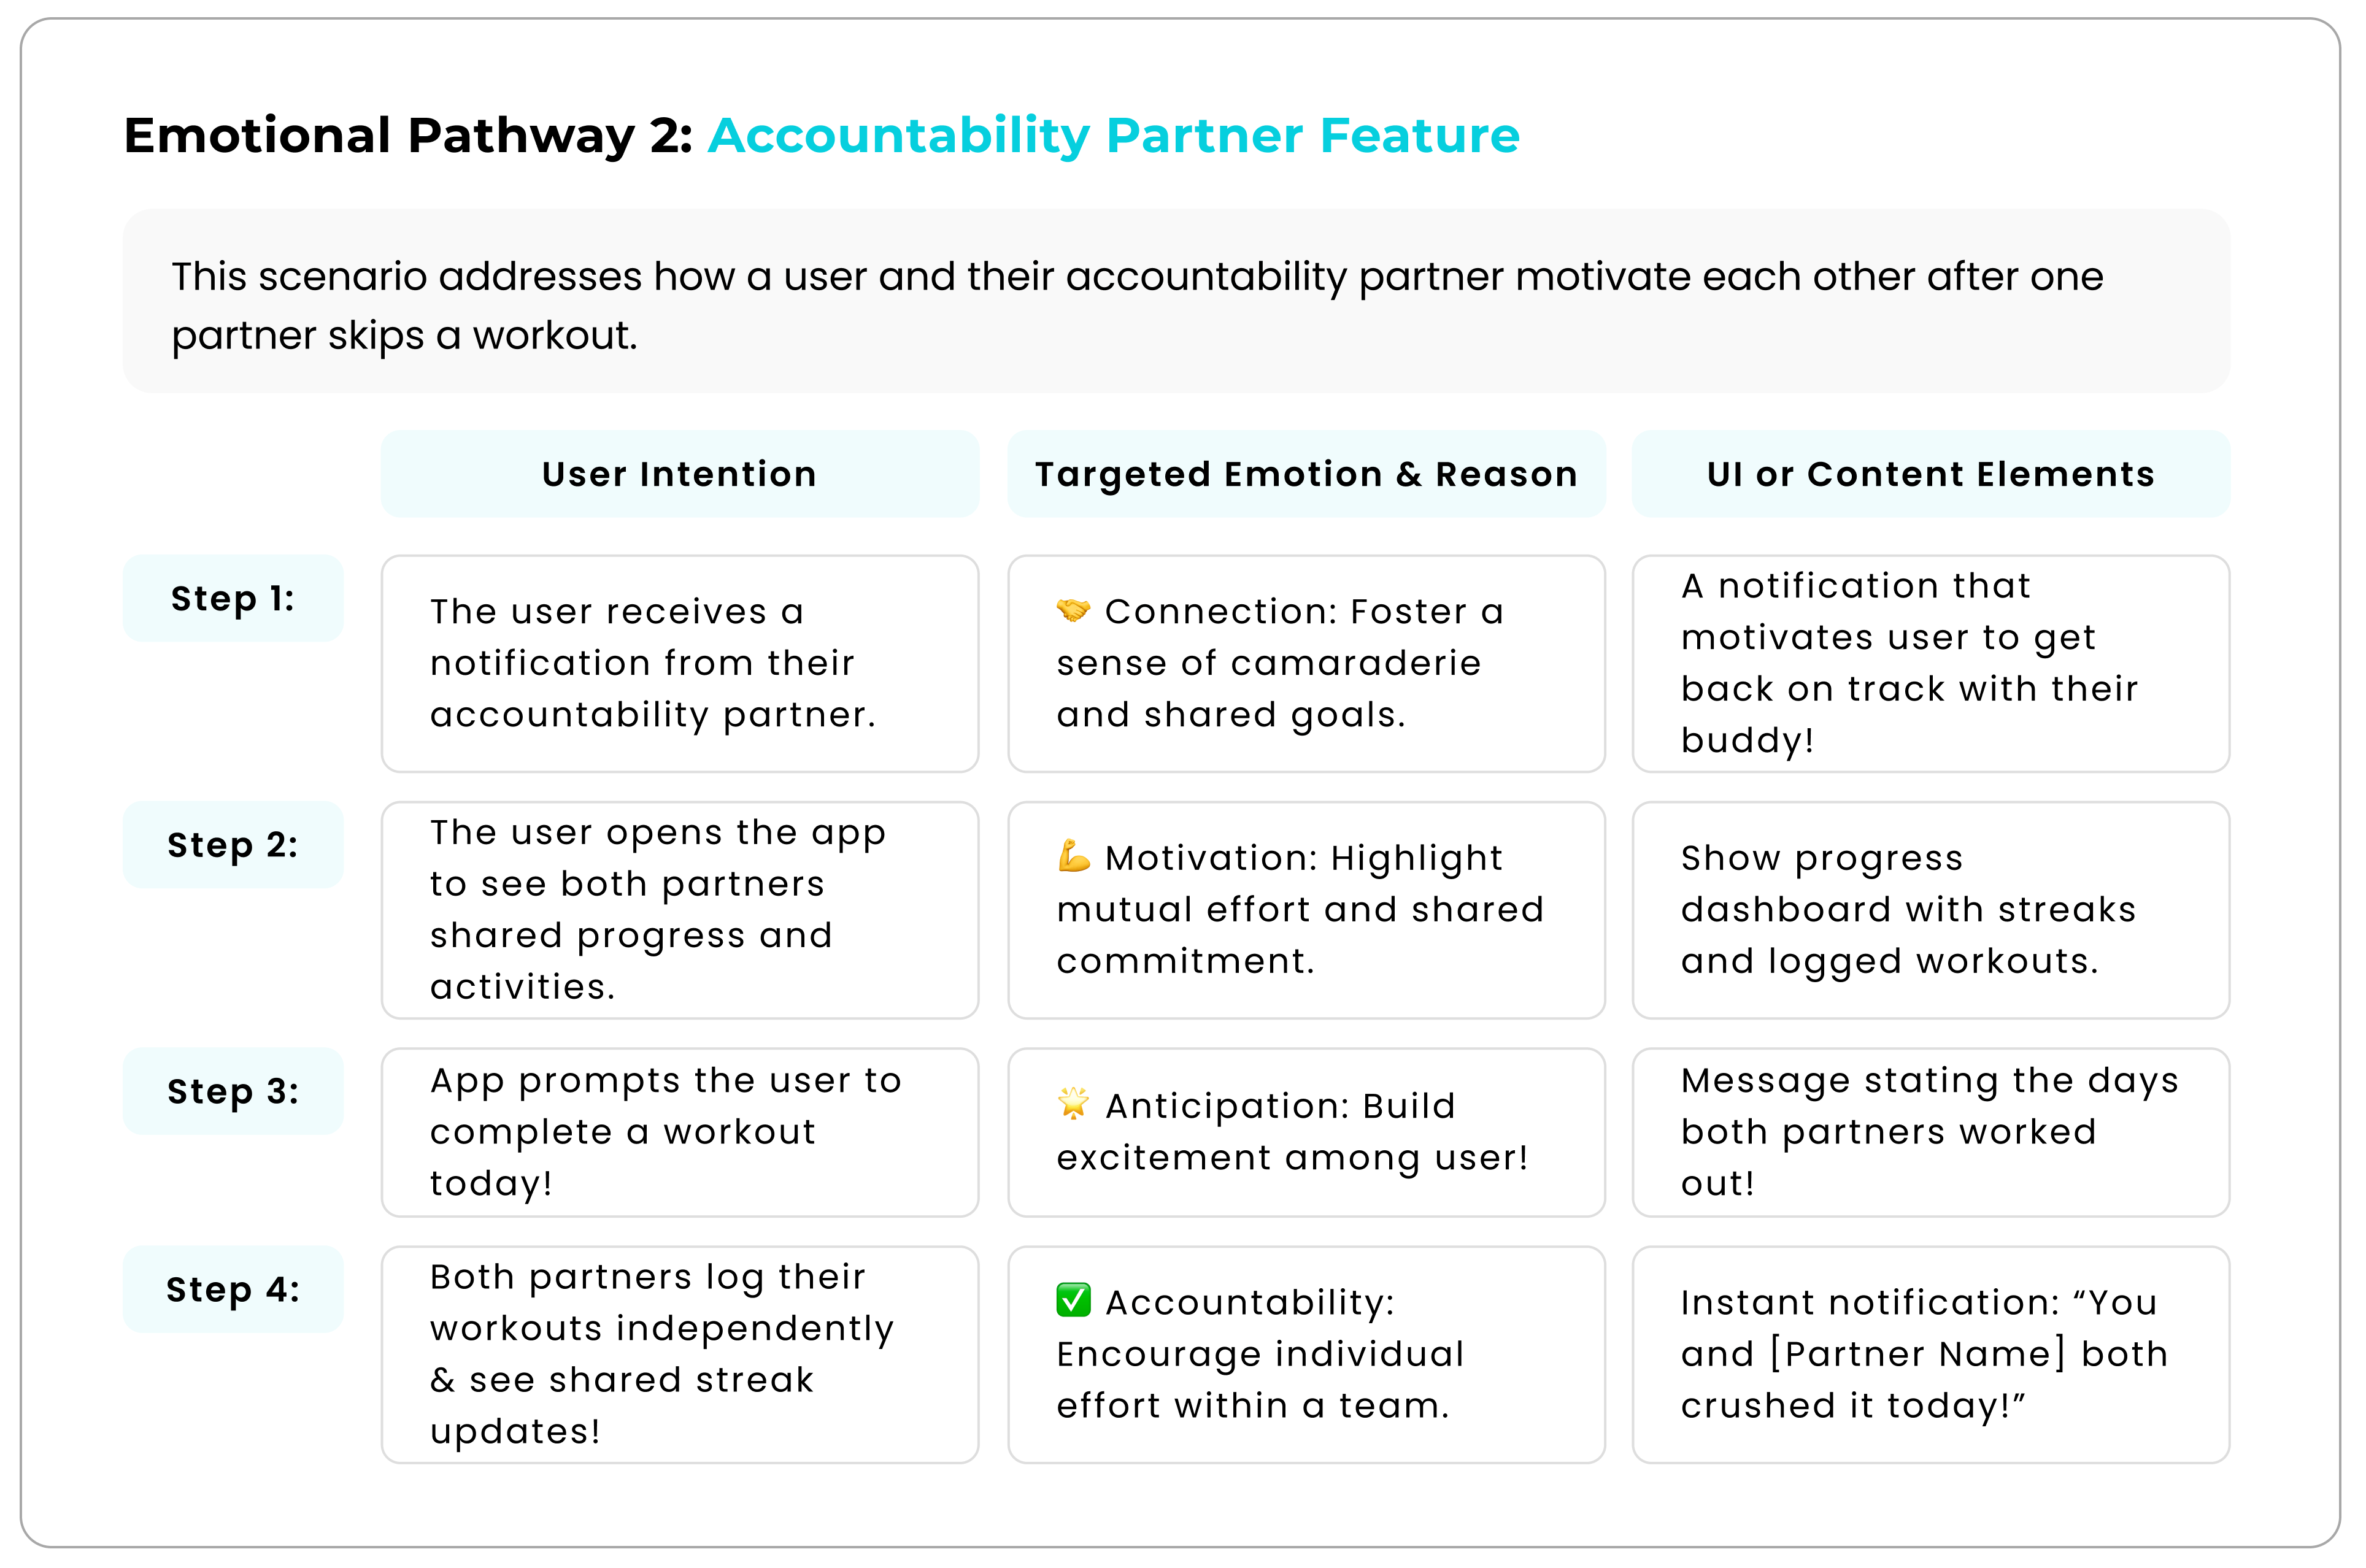Click the Step 1 label
The image size is (2366, 1568).
point(233,598)
